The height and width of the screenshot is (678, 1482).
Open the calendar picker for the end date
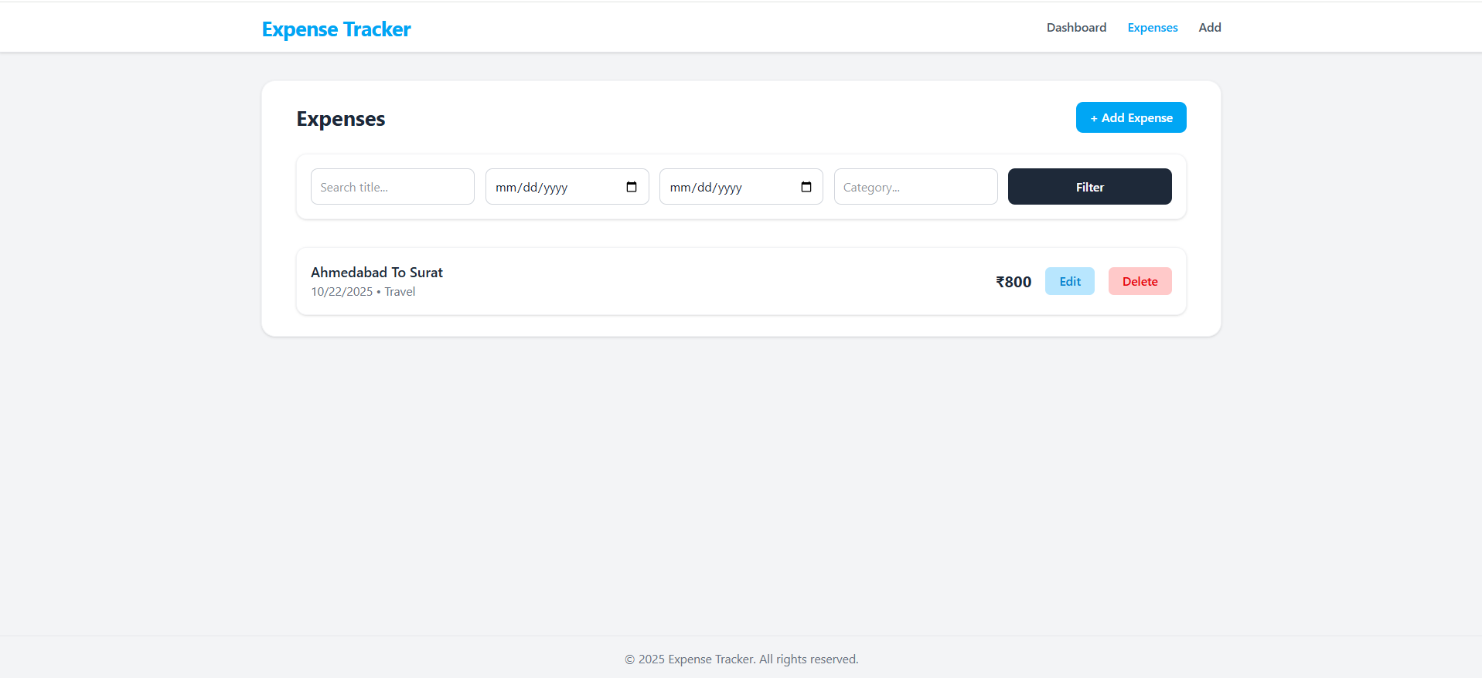tap(806, 187)
